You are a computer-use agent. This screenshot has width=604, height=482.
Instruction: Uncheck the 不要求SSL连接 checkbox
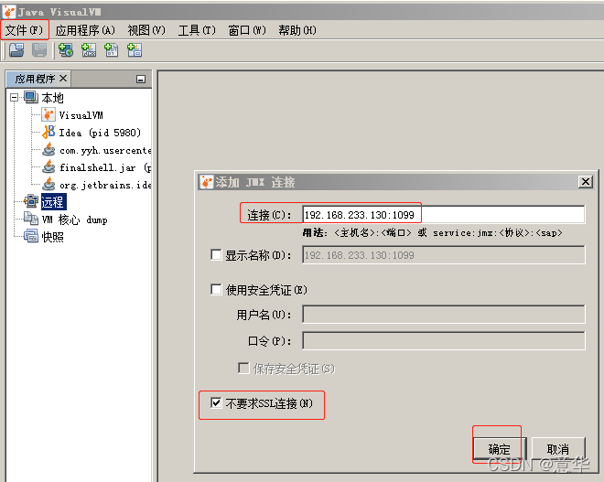pos(216,403)
